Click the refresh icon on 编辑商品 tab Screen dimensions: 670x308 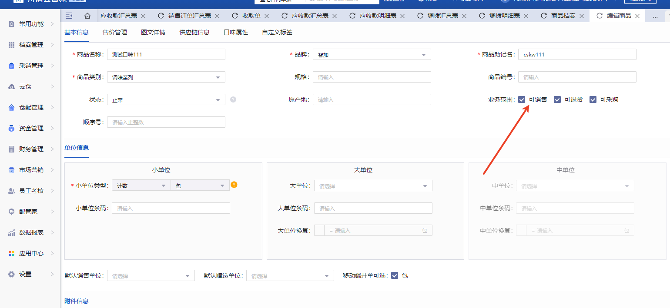click(600, 16)
